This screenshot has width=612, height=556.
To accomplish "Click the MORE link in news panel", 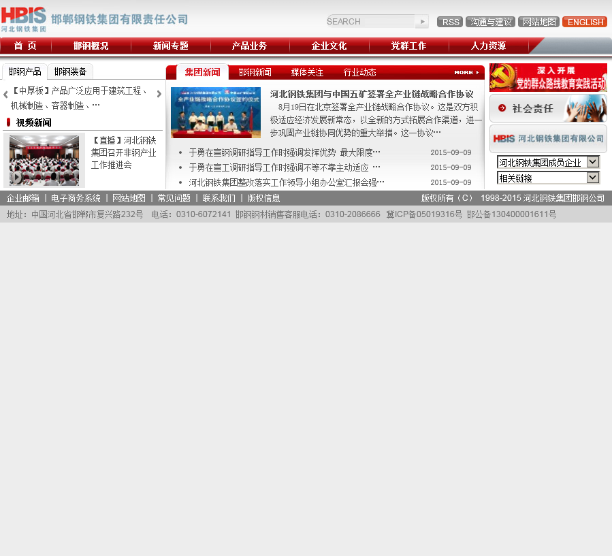I will coord(466,73).
